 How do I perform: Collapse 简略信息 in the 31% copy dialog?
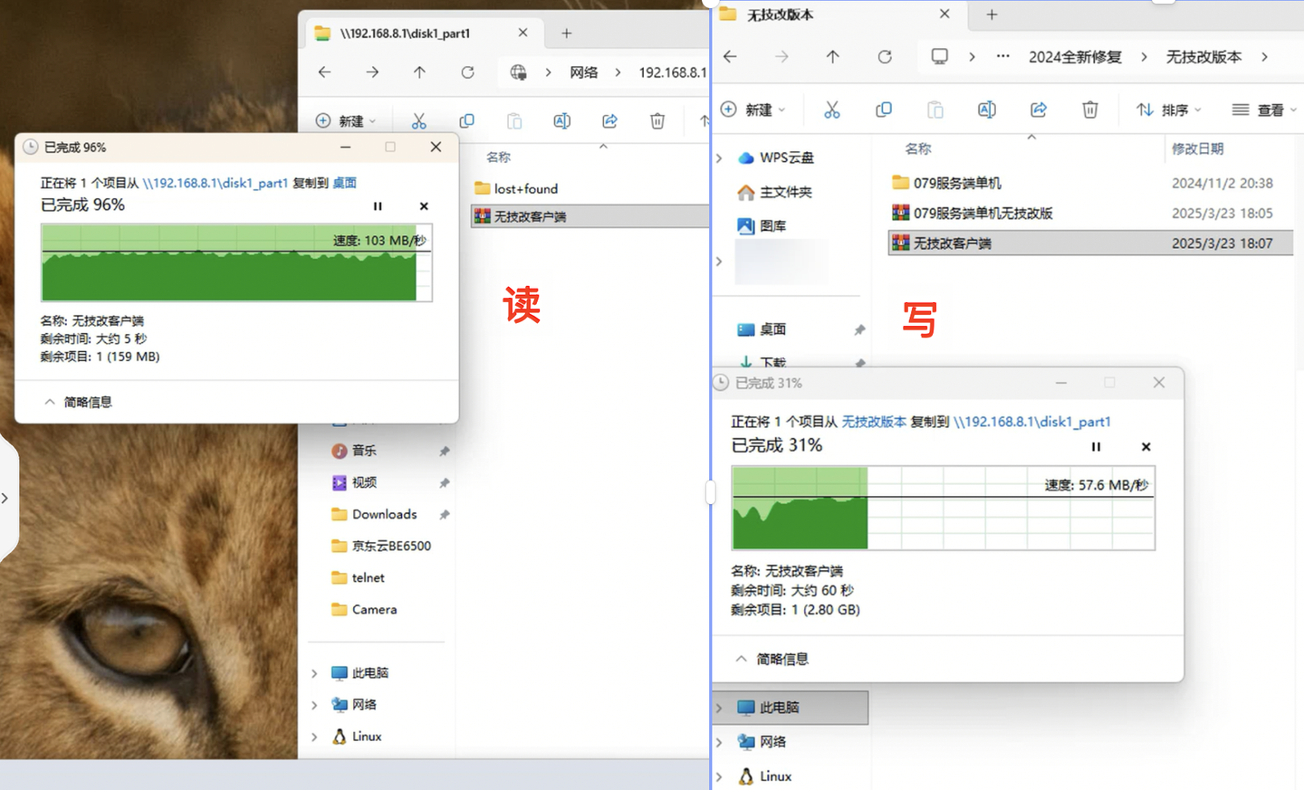[772, 659]
